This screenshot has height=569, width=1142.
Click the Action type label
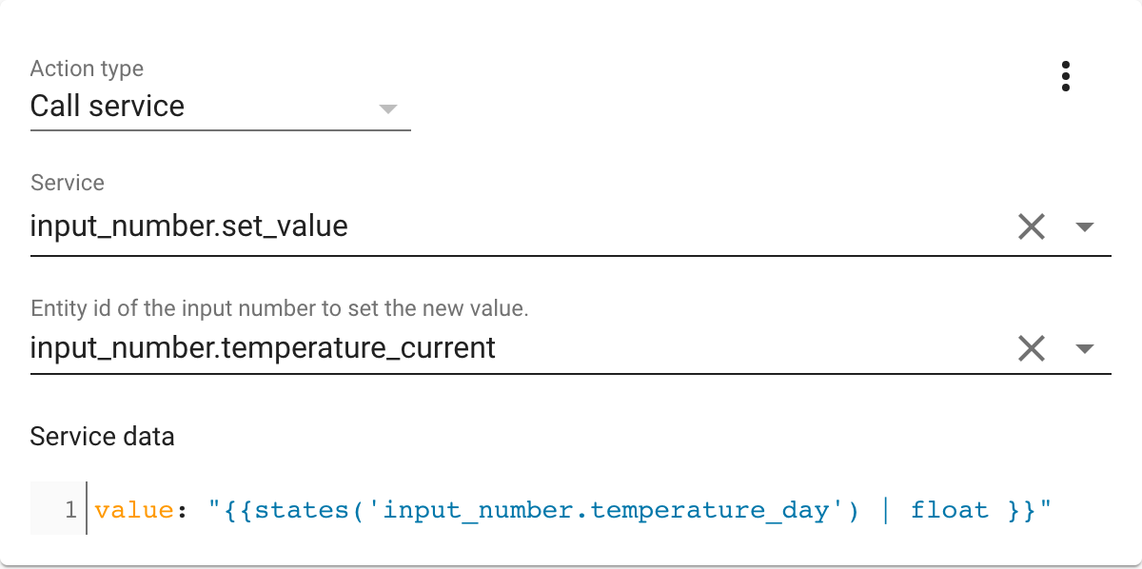point(87,69)
